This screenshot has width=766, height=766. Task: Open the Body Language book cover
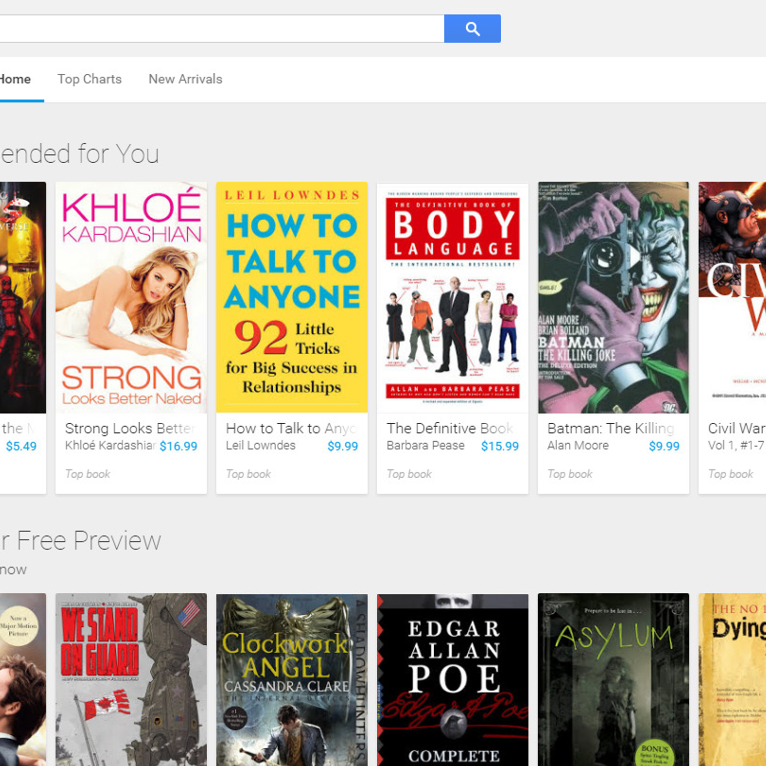click(x=452, y=297)
